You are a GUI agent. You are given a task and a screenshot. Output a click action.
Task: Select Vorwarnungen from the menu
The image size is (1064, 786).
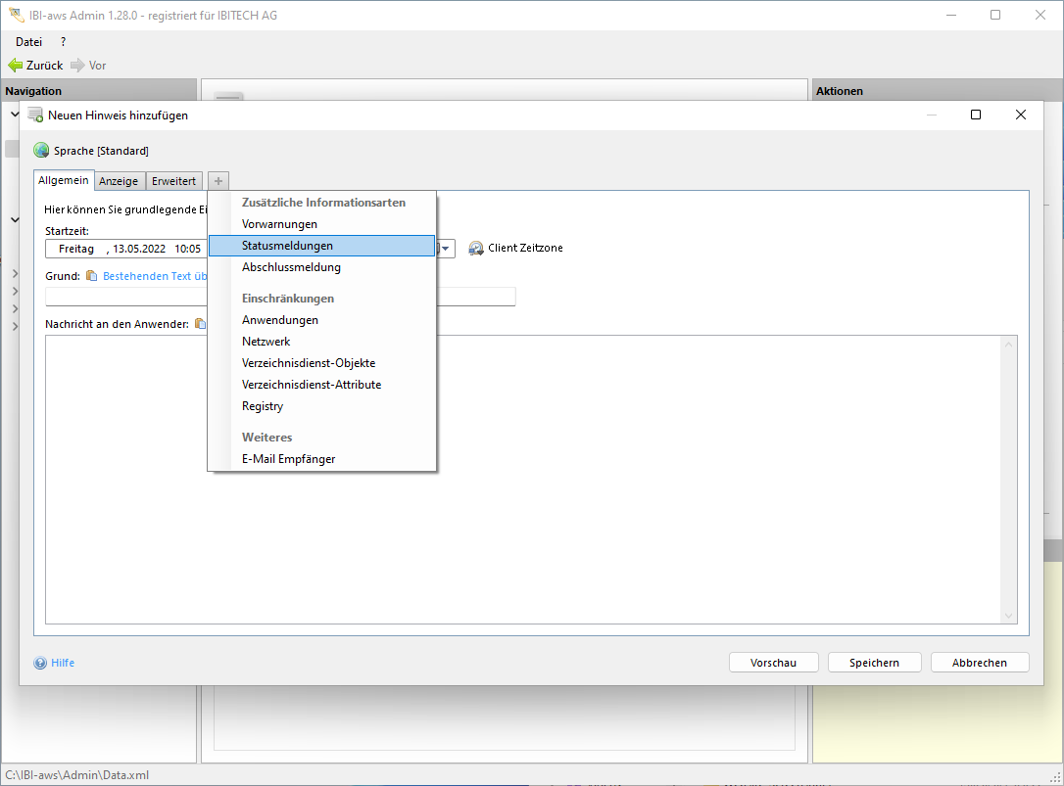[x=279, y=224]
